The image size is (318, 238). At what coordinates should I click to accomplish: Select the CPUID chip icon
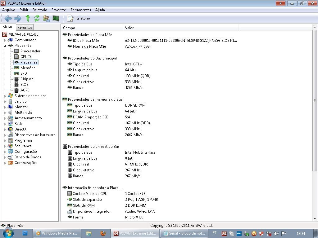16,57
